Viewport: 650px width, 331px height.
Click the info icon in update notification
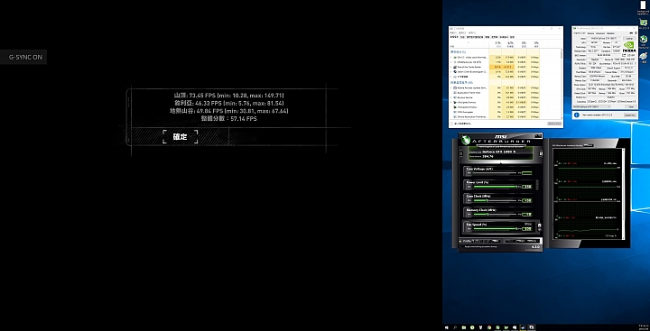(577, 115)
